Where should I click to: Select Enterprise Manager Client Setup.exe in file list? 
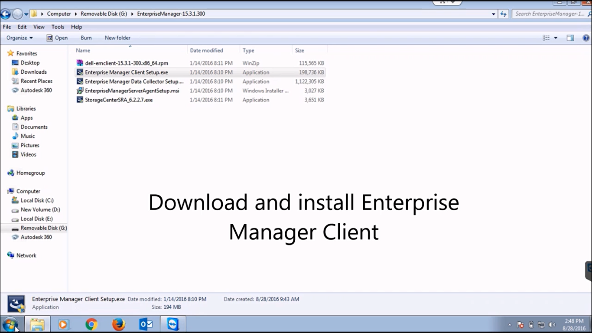200,72
